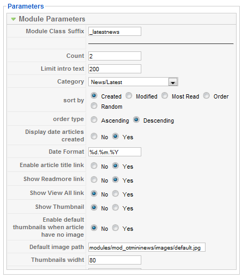Select No for Show Readmore link
Viewport: 243px width, 279px height.
click(x=94, y=179)
